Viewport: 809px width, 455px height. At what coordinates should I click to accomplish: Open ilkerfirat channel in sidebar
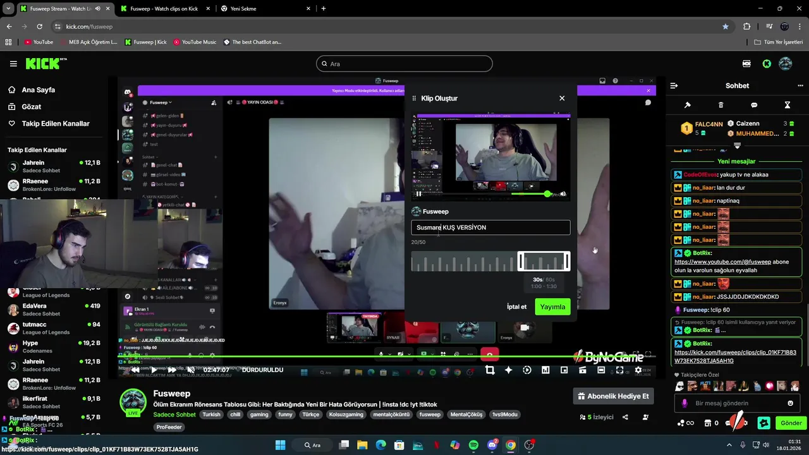click(x=54, y=403)
